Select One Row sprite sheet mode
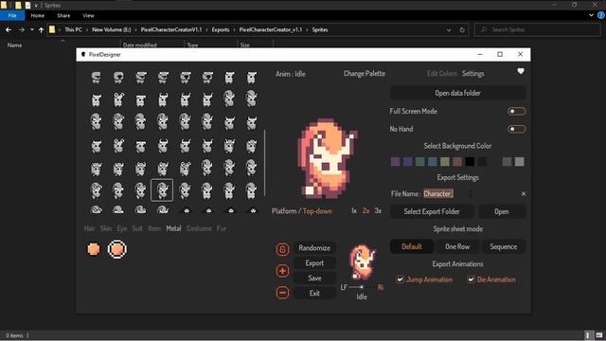Image resolution: width=606 pixels, height=341 pixels. (457, 246)
